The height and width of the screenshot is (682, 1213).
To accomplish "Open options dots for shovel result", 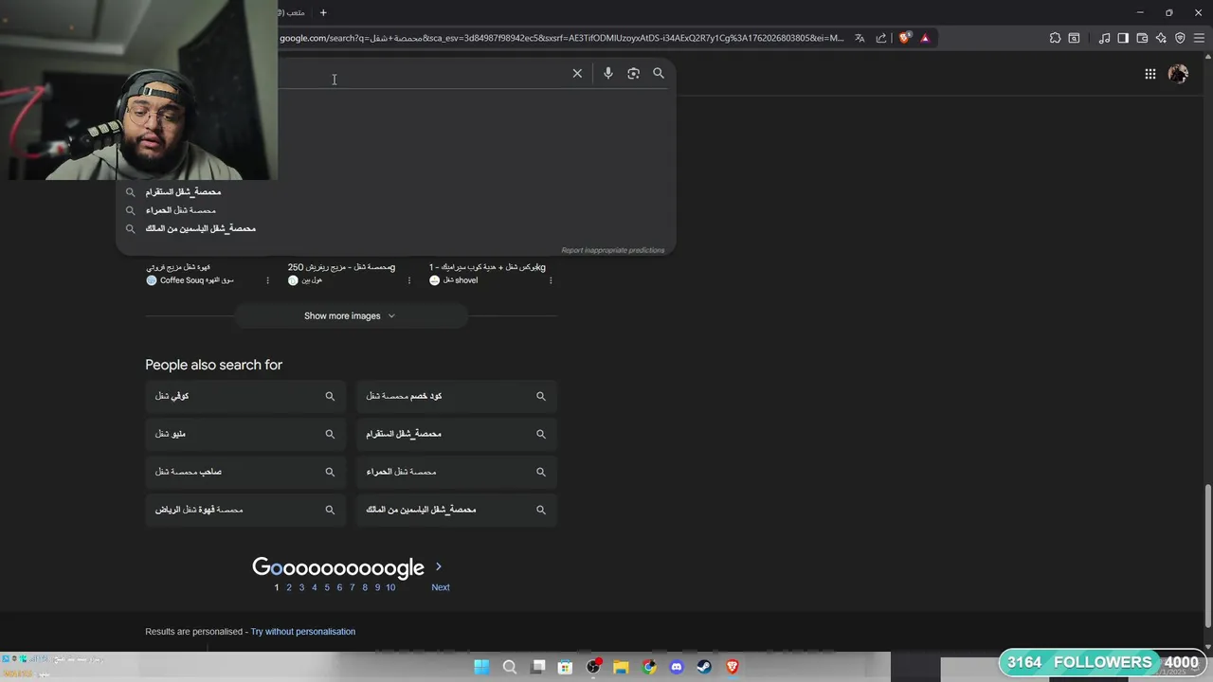I will (x=551, y=280).
